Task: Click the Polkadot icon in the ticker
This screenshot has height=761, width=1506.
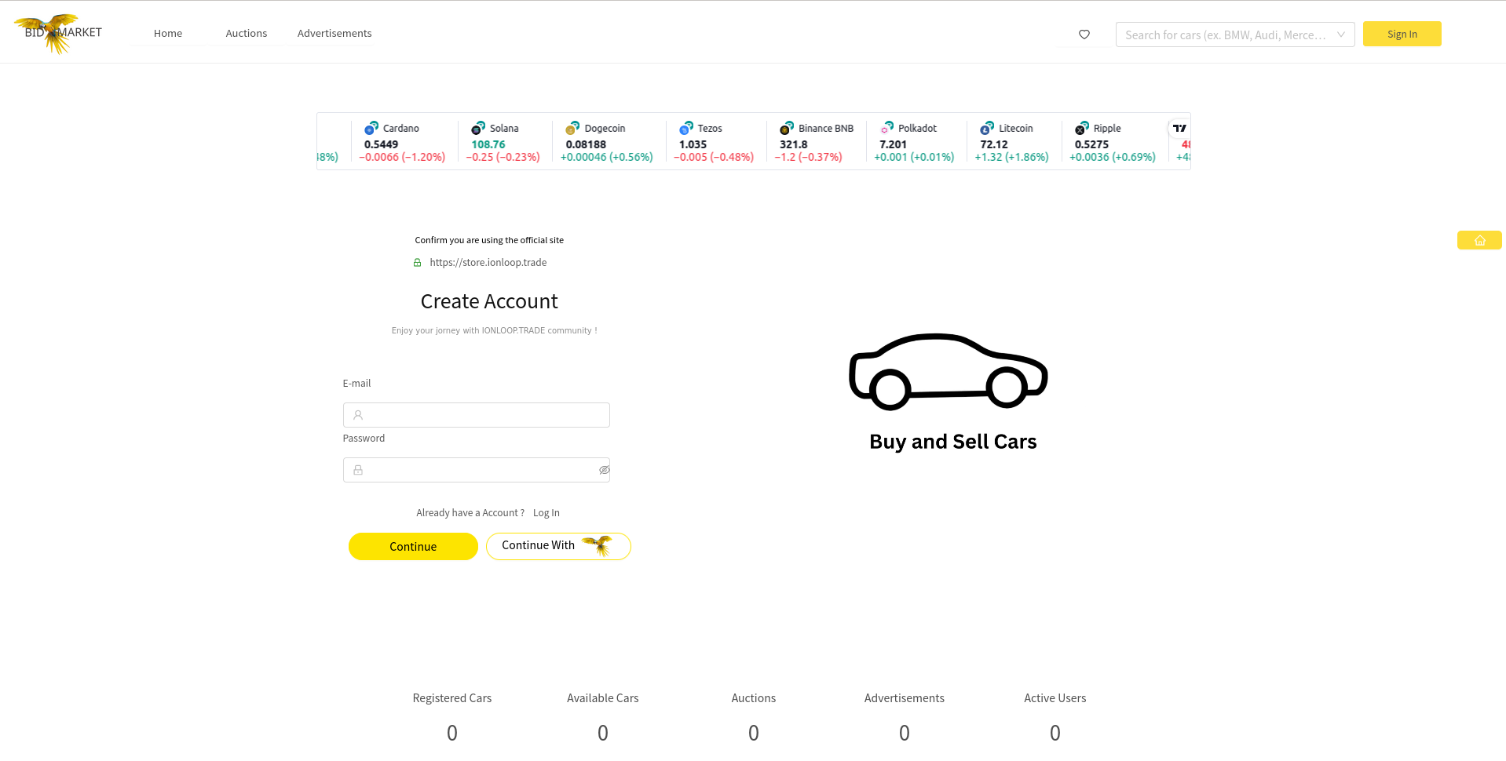Action: point(888,129)
